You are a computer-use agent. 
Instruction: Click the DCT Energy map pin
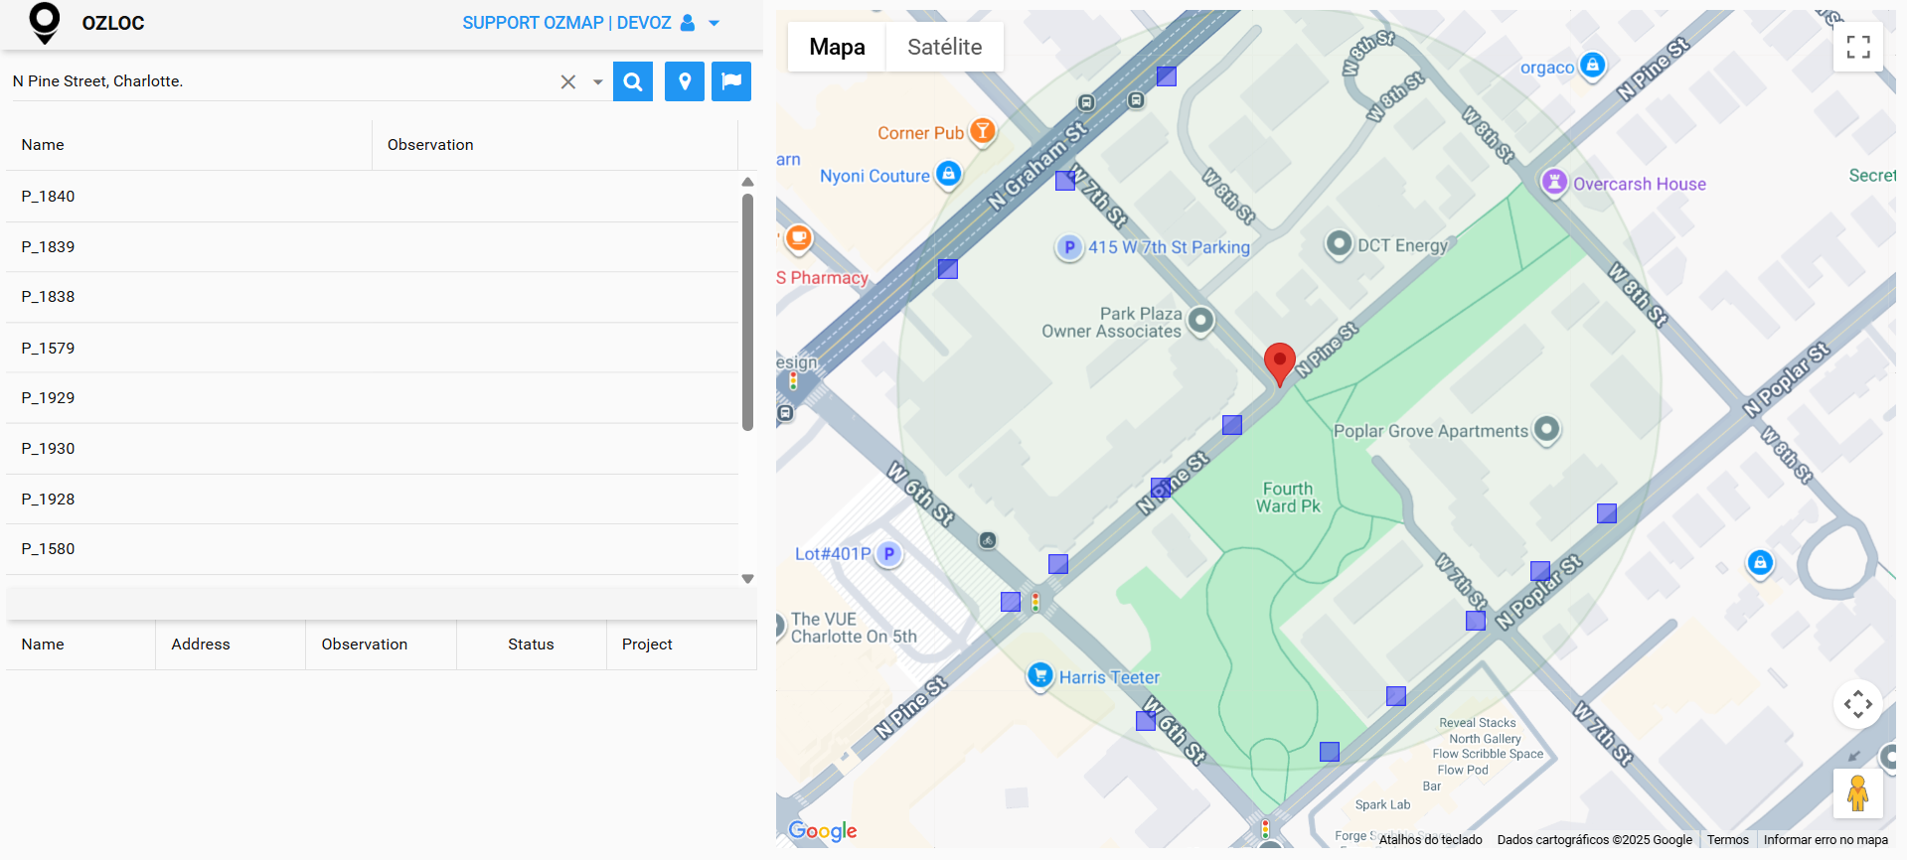[1339, 243]
